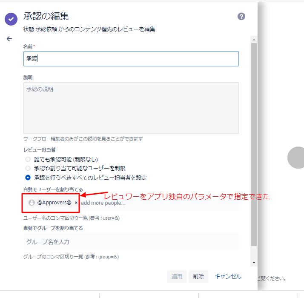Click the レビュー担当者 section label
This screenshot has width=304, height=298.
[x=39, y=150]
